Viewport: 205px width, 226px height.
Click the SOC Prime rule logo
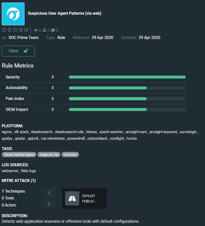(x=13, y=14)
